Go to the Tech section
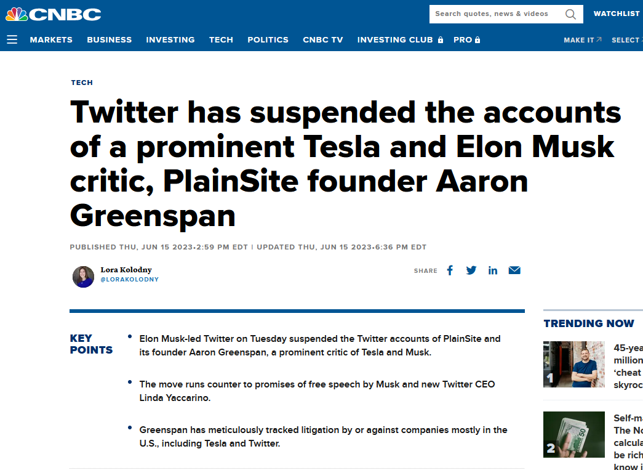This screenshot has height=470, width=643. (221, 40)
